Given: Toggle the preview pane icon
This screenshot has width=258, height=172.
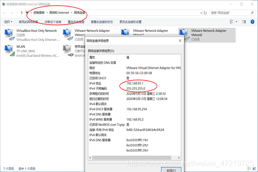Looking at the screenshot, I should (244, 21).
